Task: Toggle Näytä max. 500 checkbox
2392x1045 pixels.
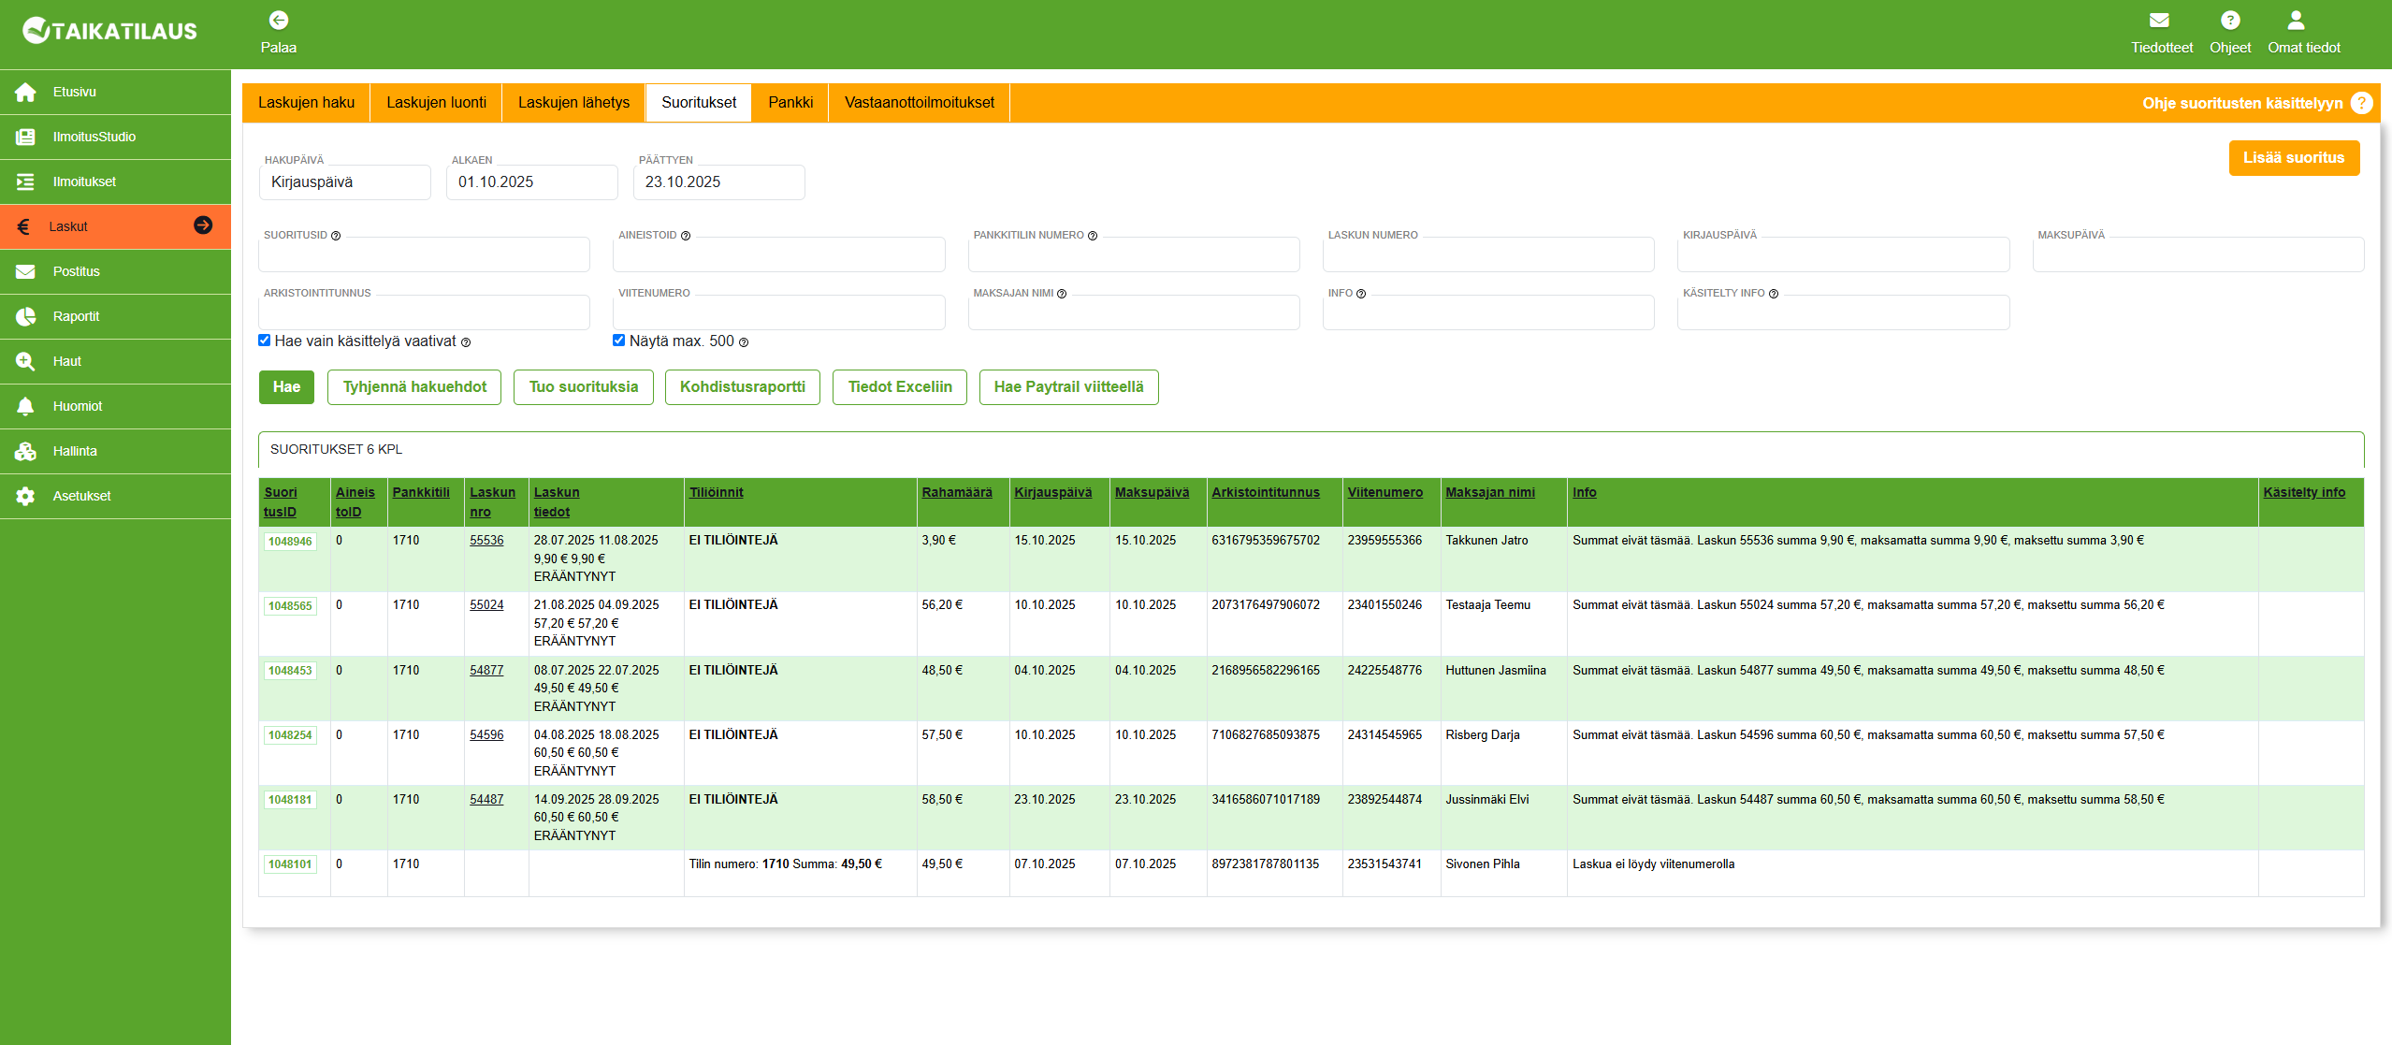Action: 618,341
